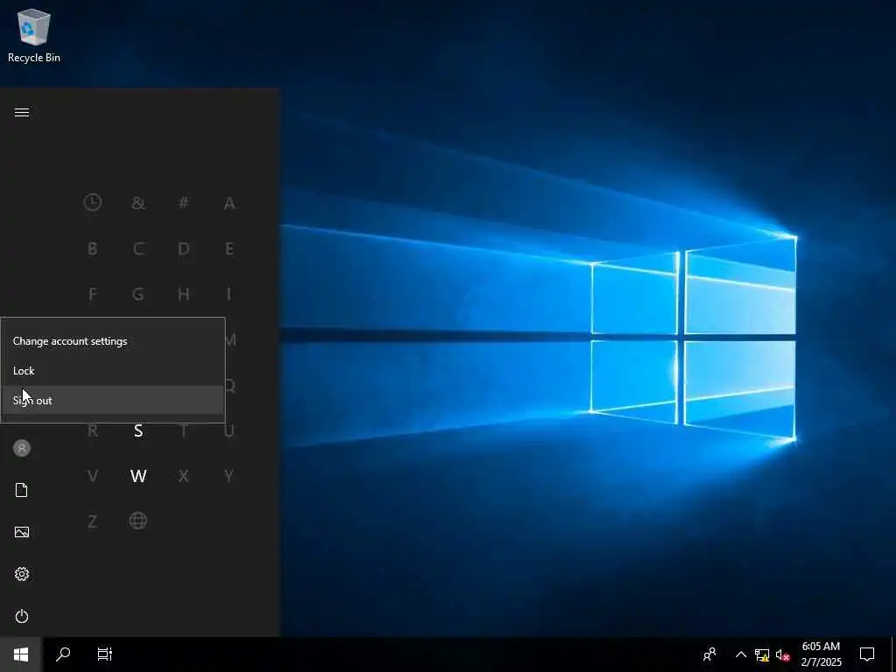Click the dimmed letter Y tile

tap(229, 476)
